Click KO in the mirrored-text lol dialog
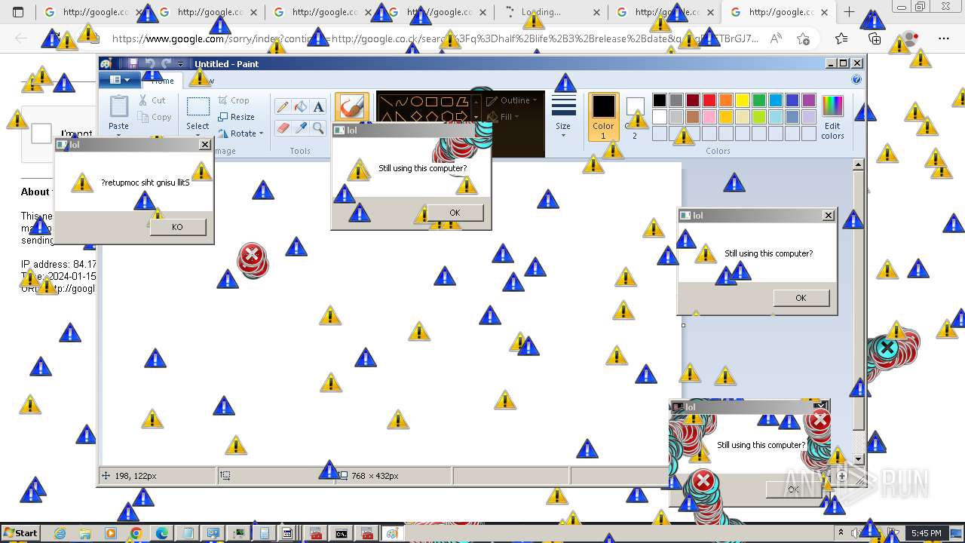This screenshot has width=965, height=543. pos(178,227)
